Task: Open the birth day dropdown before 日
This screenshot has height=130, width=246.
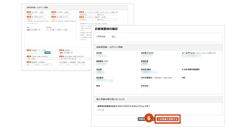Action: (x=63, y=30)
